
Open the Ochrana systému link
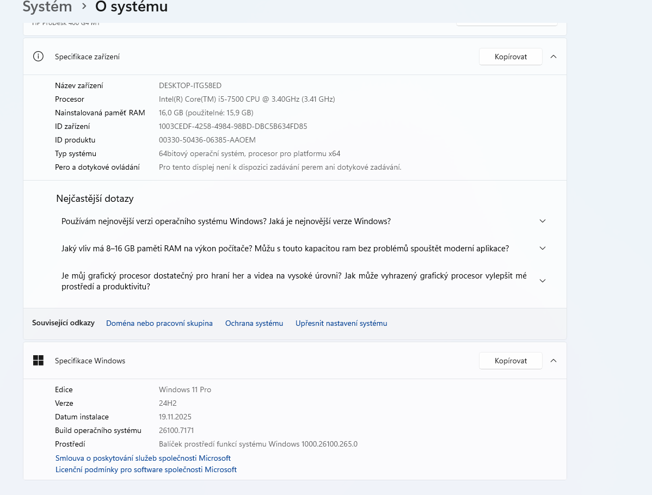254,323
